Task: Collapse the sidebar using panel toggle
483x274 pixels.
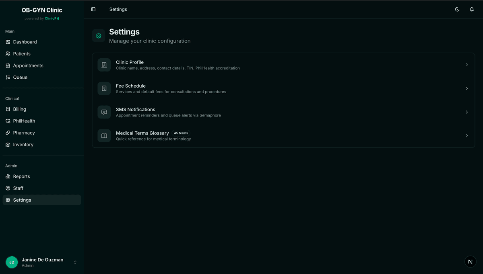Action: tap(93, 9)
